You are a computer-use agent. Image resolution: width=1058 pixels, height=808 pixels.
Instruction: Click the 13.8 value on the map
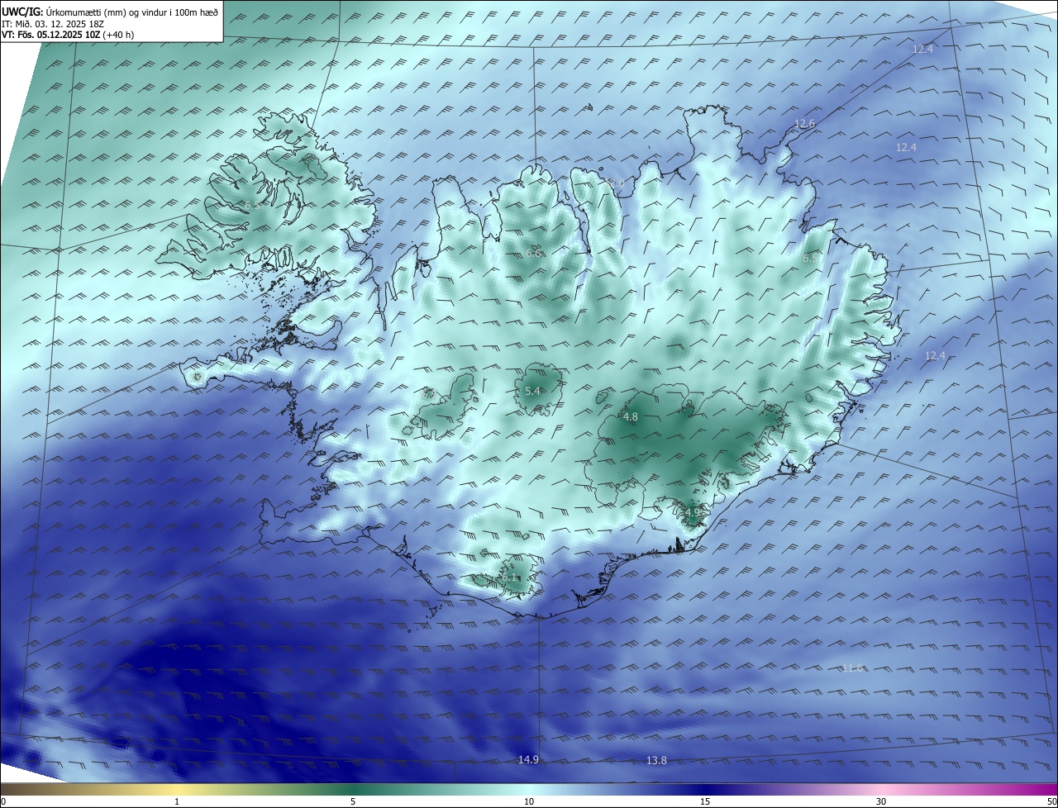click(x=656, y=760)
